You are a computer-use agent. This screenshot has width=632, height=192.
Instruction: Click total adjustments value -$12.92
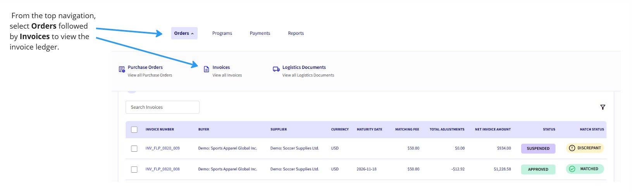[458, 169]
